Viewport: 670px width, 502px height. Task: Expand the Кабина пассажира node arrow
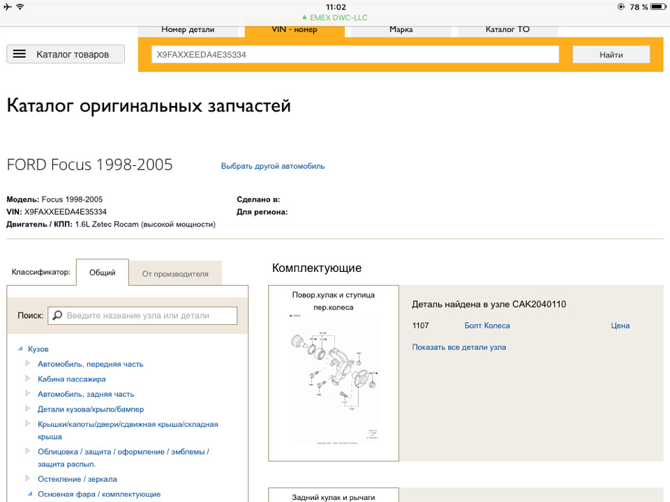28,379
